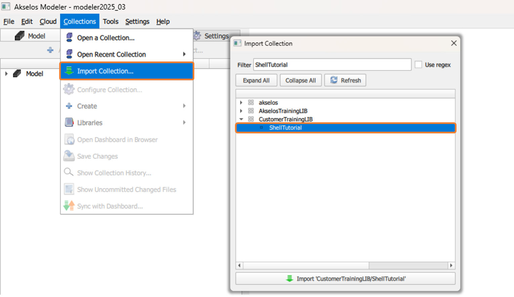Image resolution: width=514 pixels, height=297 pixels.
Task: Click the Model tree item cube icon
Action: coord(17,74)
